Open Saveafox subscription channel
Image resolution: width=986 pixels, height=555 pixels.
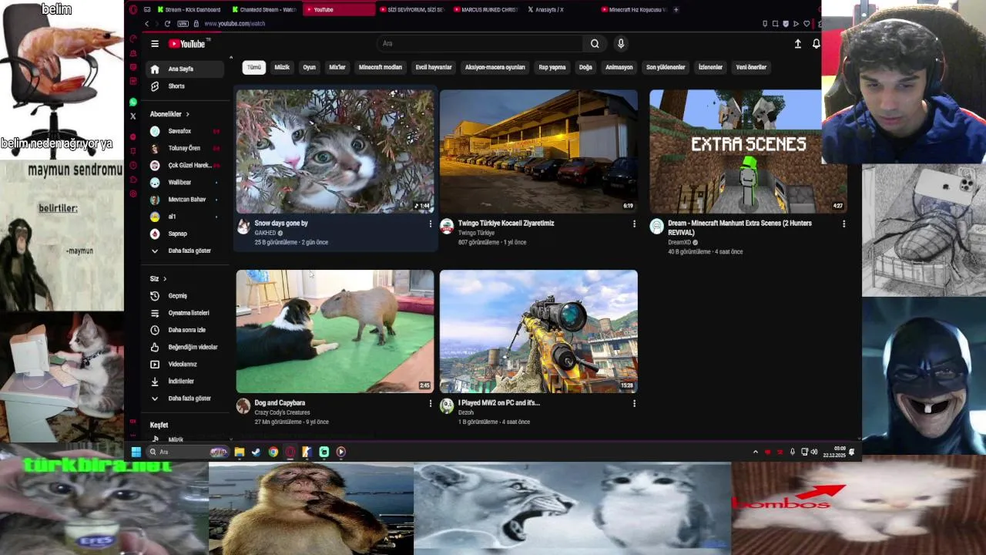[x=186, y=131]
